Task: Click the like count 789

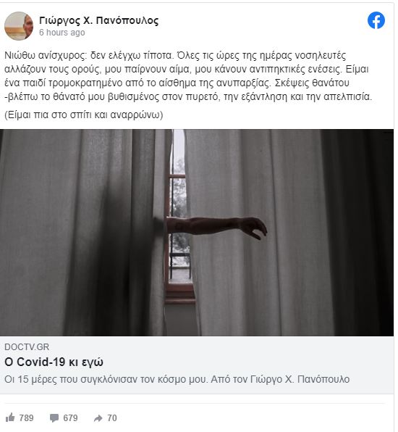Action: pyautogui.click(x=26, y=418)
